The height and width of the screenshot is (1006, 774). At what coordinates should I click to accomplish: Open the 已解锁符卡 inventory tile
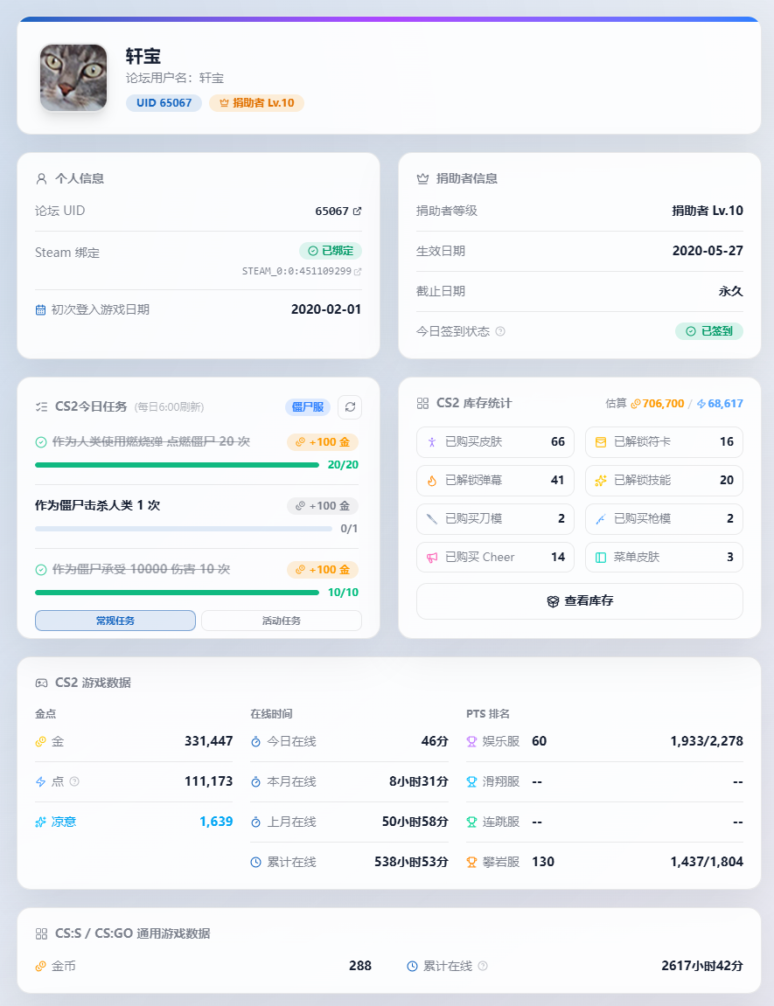tap(665, 442)
